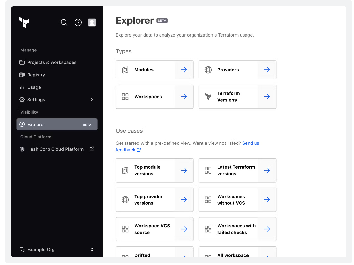Click the cube icon on the Modules card
Screen dimensions: 354x265
coord(125,70)
